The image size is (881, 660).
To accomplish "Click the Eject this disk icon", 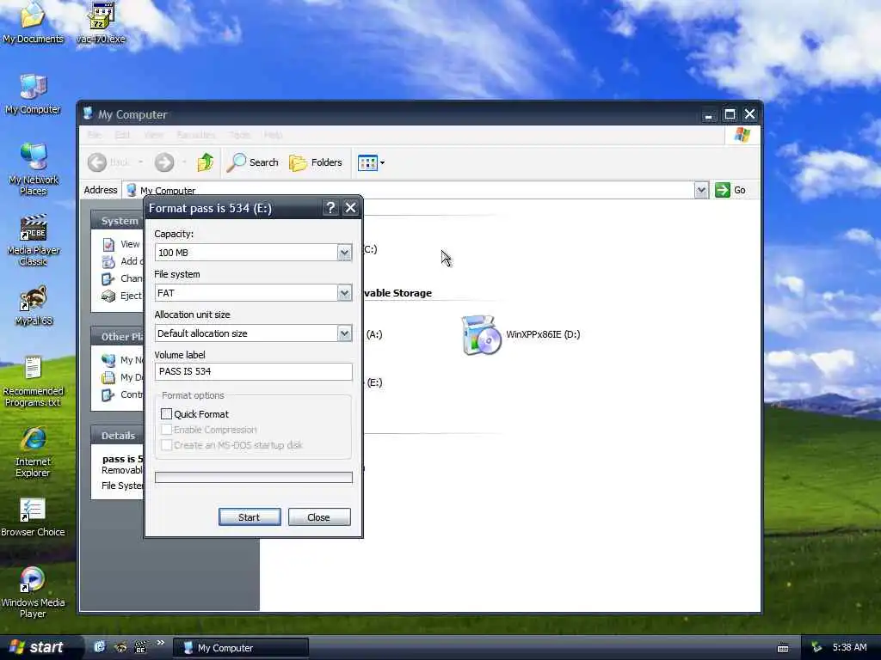I will (108, 296).
